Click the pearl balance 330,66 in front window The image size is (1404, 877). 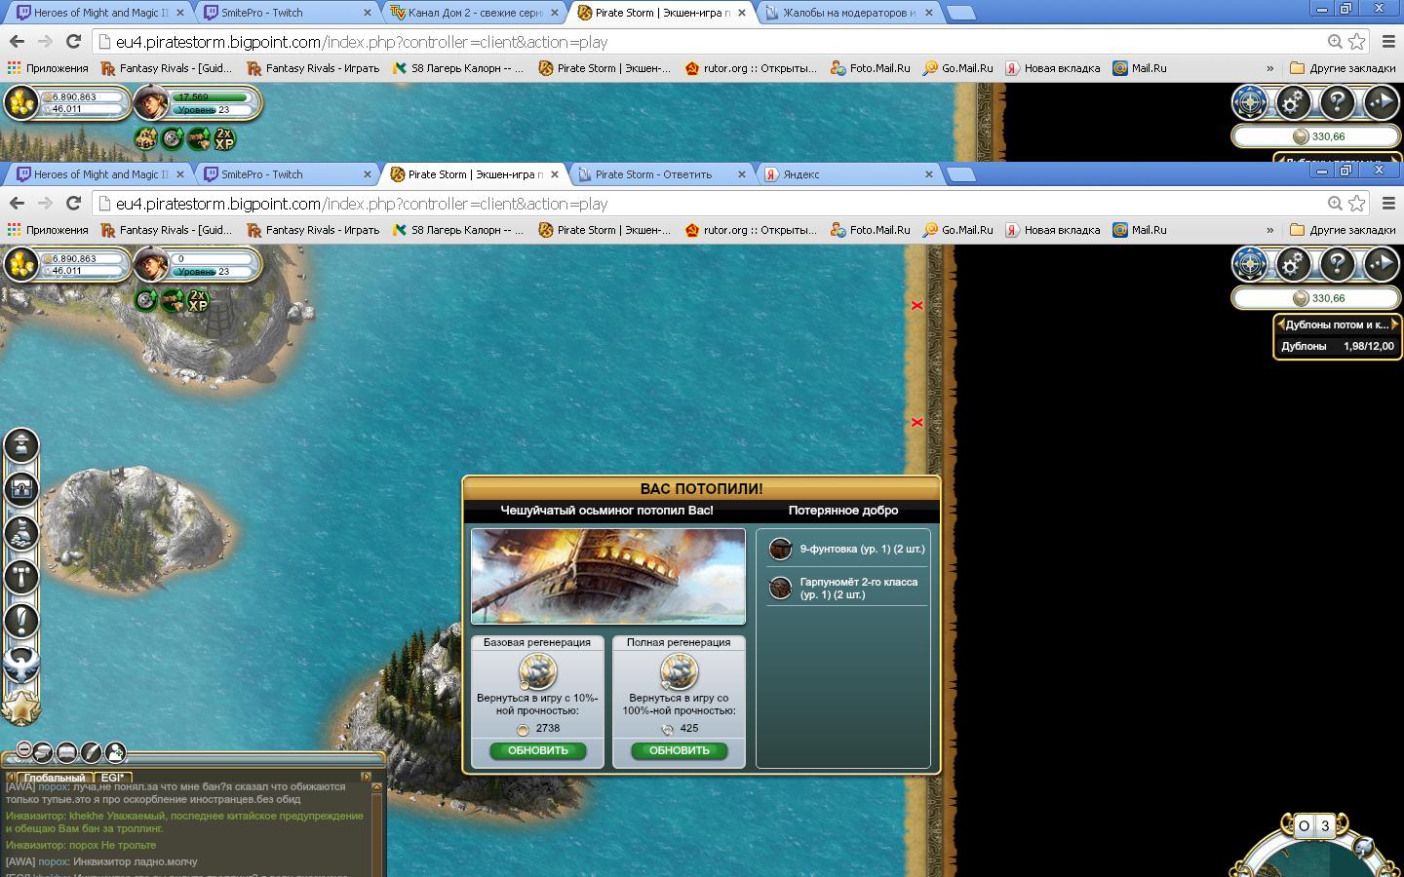point(1316,298)
